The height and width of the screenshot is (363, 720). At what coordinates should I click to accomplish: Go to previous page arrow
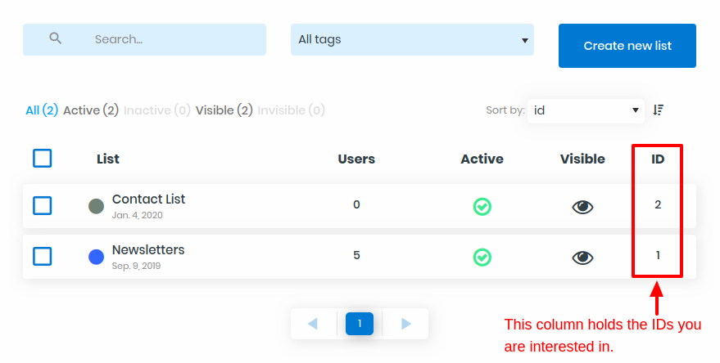313,324
